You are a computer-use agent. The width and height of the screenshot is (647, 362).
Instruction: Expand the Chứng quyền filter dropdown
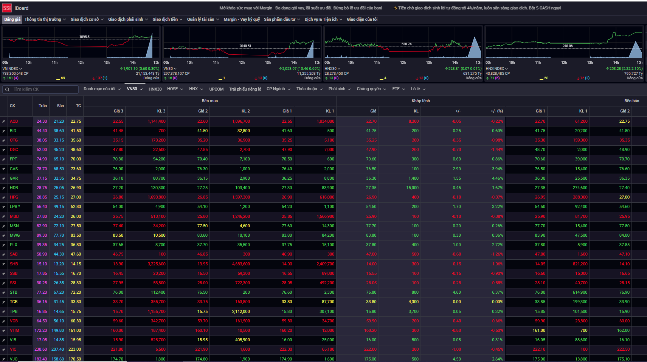click(x=371, y=89)
